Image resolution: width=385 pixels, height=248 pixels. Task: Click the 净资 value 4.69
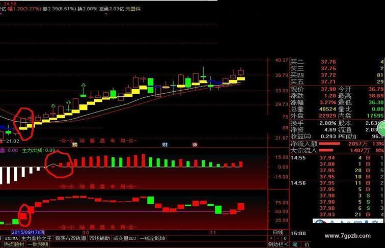pyautogui.click(x=330, y=130)
